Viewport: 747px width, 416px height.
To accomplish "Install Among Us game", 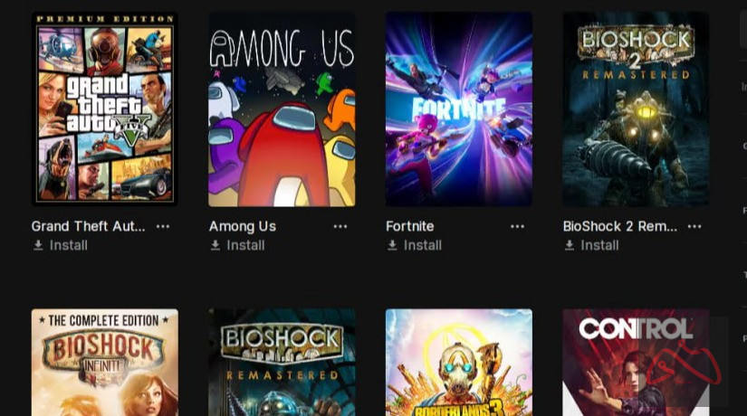I will click(x=245, y=245).
